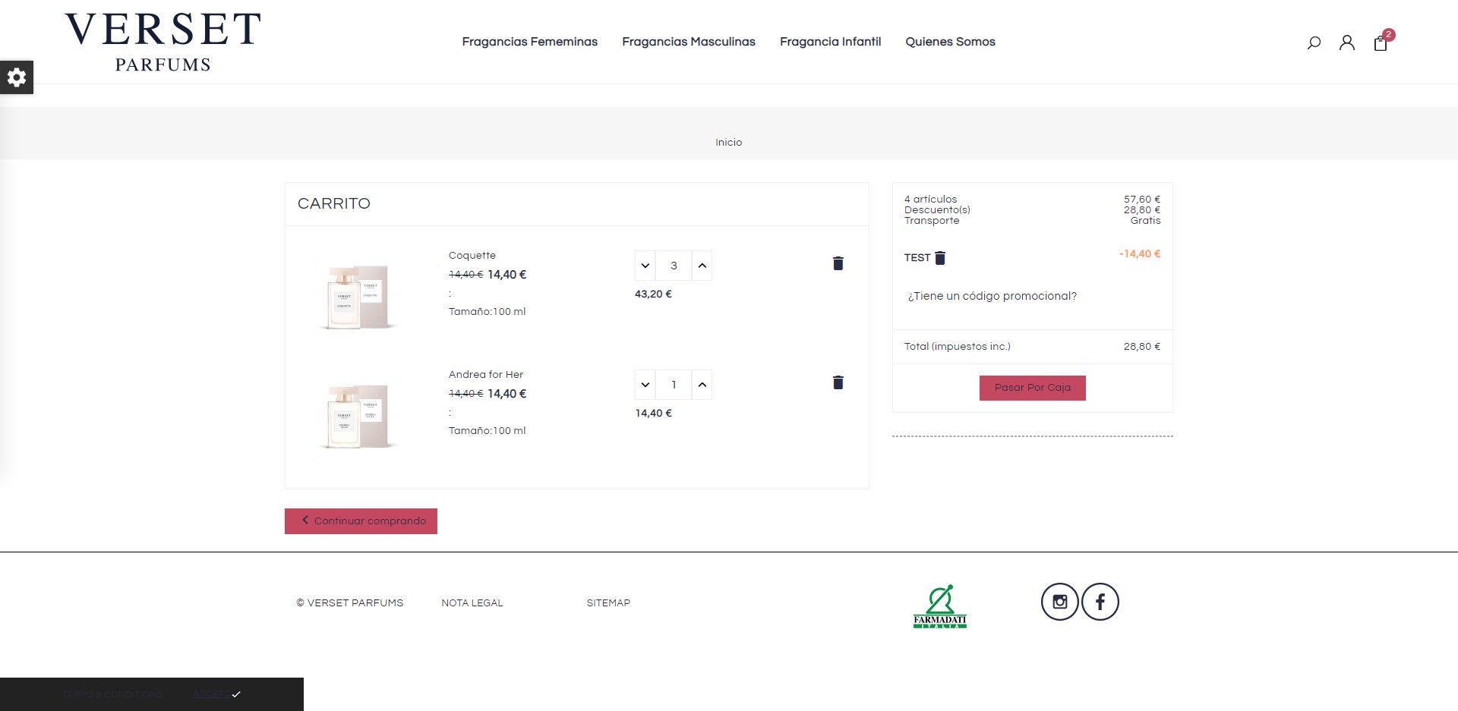The image size is (1458, 711).
Task: Remove Coquette from the cart
Action: 838,263
